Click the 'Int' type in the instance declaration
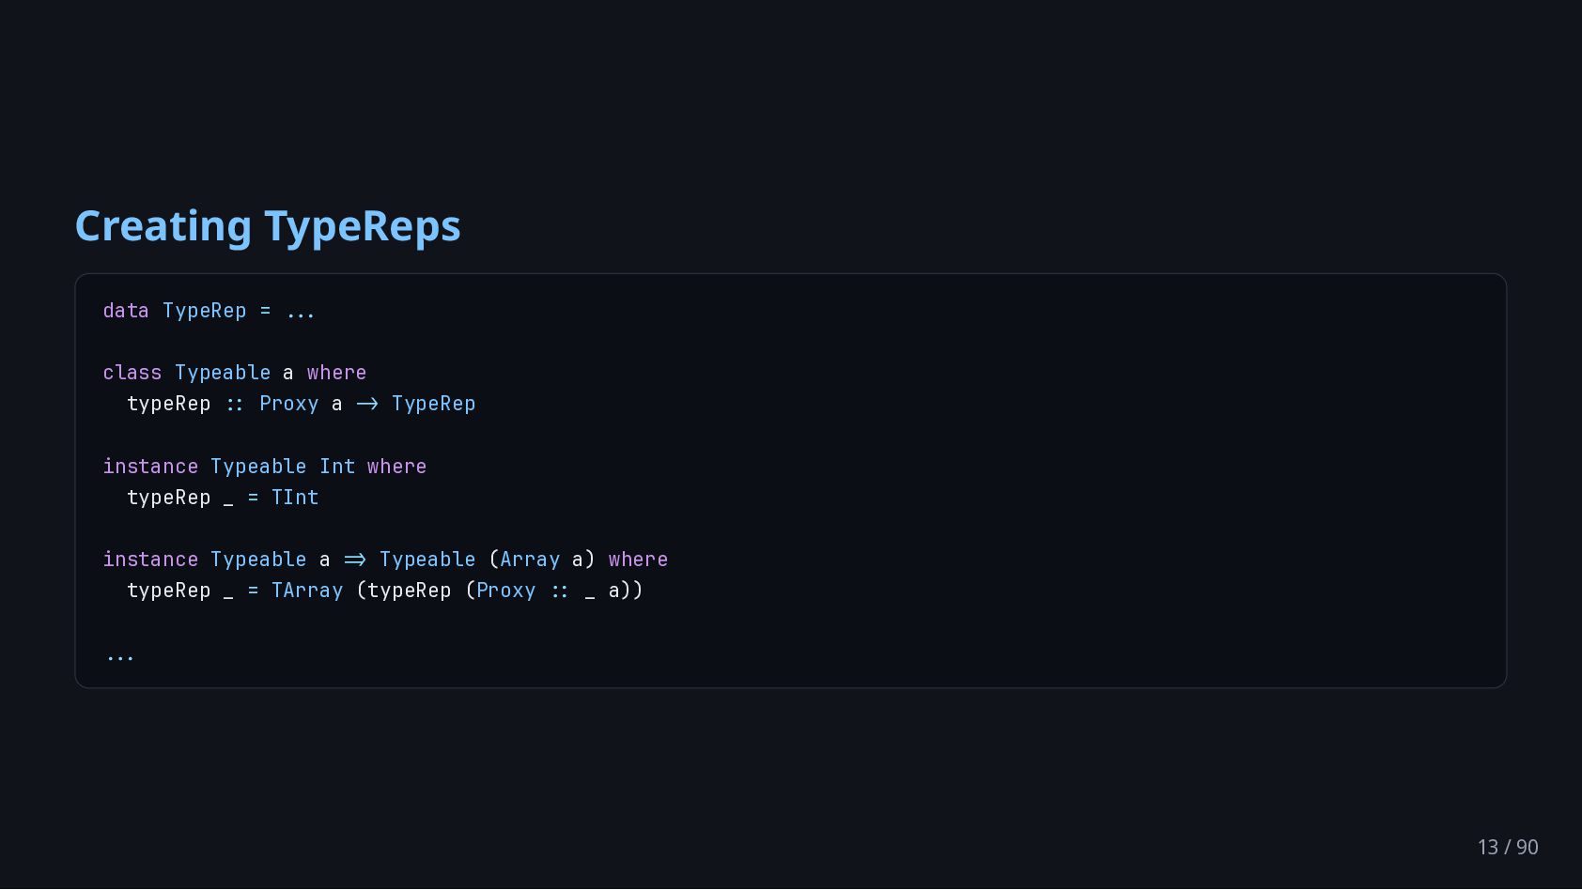This screenshot has height=890, width=1582. 337,467
